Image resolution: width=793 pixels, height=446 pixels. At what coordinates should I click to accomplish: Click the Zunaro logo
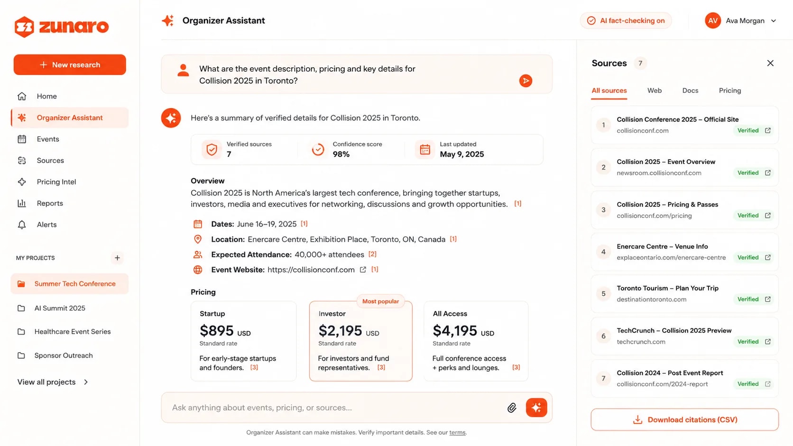click(x=62, y=27)
